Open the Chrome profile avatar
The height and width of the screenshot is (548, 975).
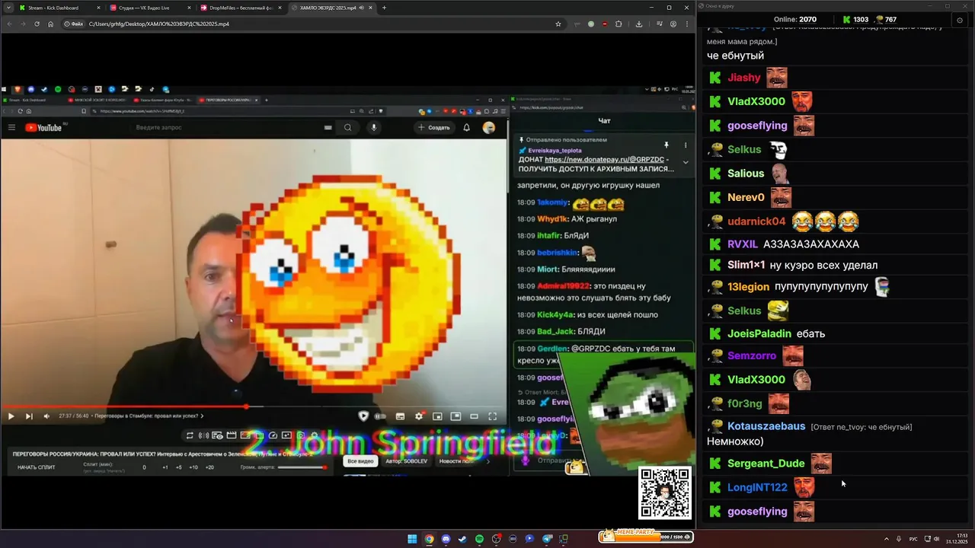click(673, 24)
